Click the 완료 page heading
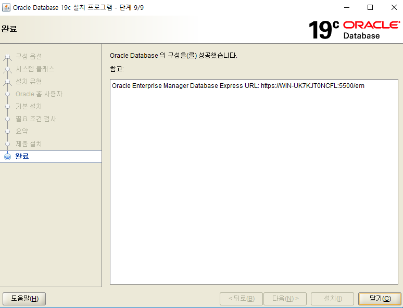 [9, 29]
